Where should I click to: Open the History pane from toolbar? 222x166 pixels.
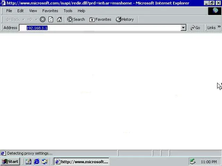(125, 19)
